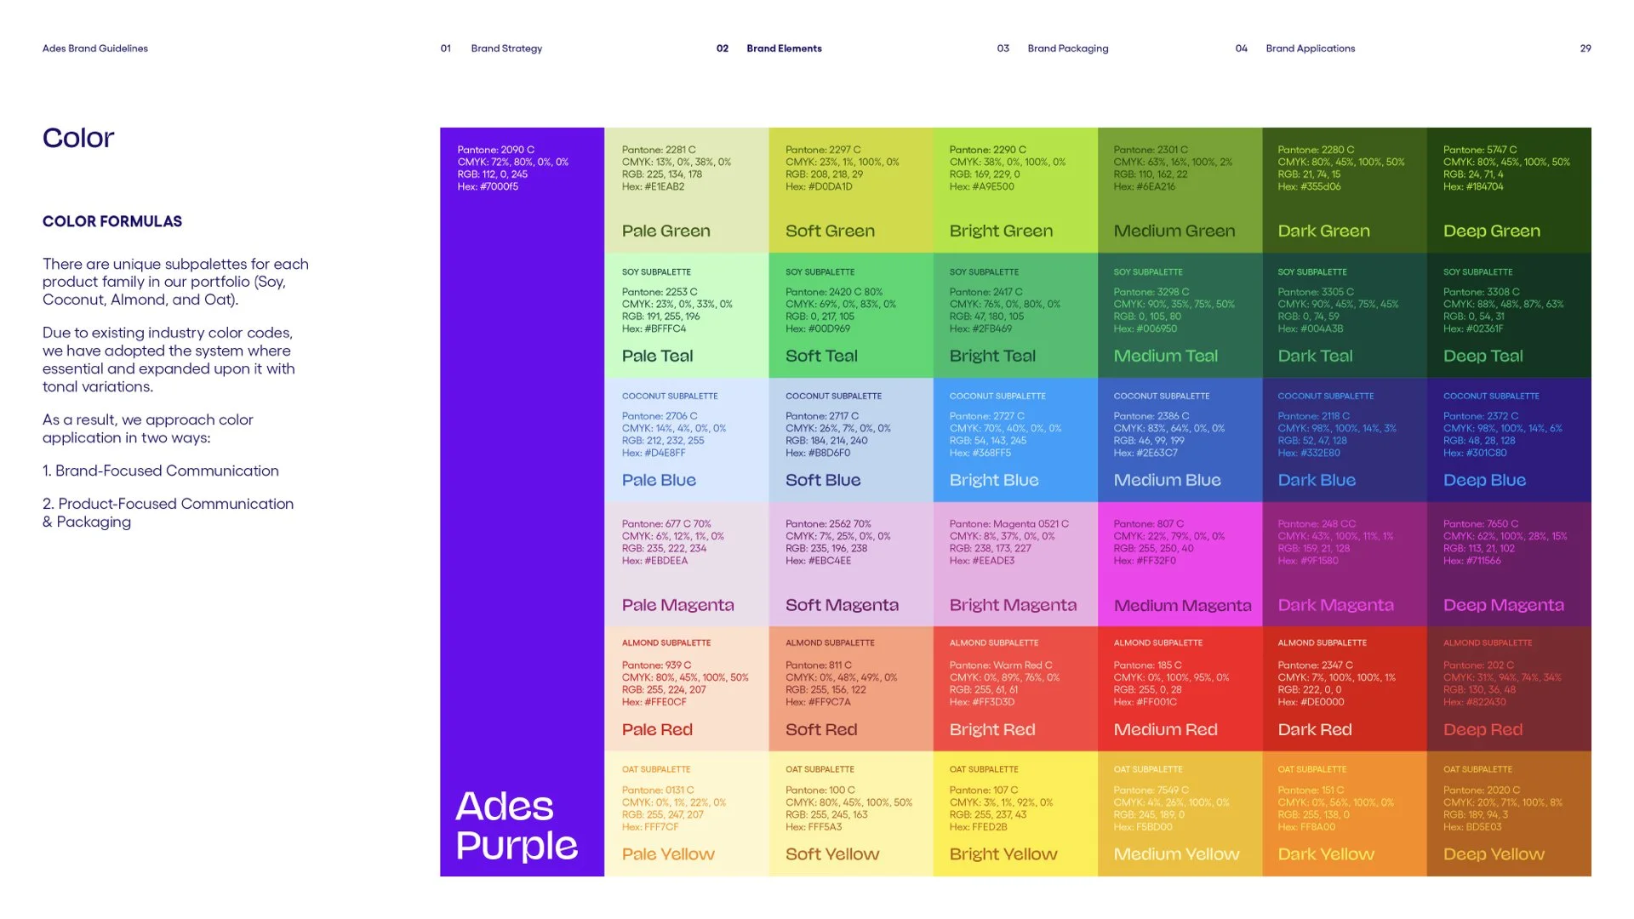Click 'Pantone: 7650 C' in Deep Magenta

click(x=1481, y=524)
